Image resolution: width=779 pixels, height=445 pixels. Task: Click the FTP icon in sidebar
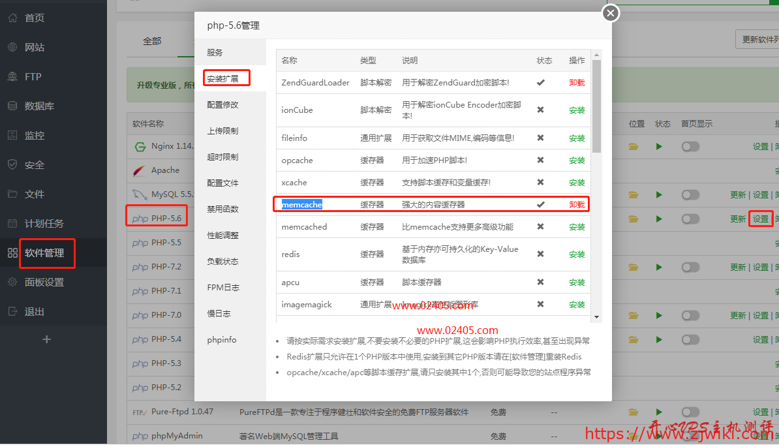13,76
